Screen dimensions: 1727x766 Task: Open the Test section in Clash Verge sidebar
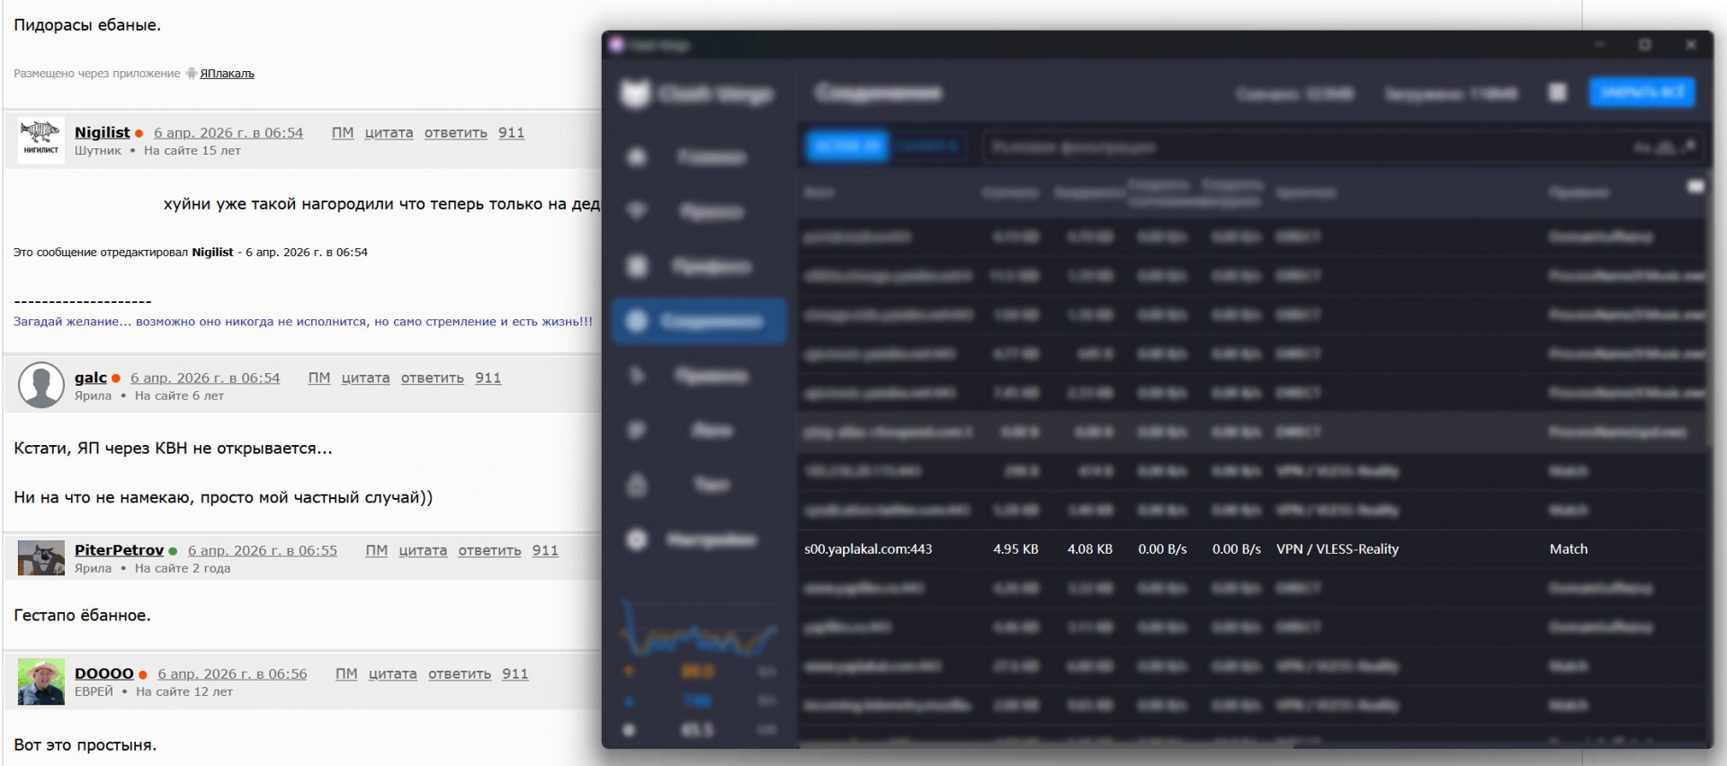pos(700,485)
